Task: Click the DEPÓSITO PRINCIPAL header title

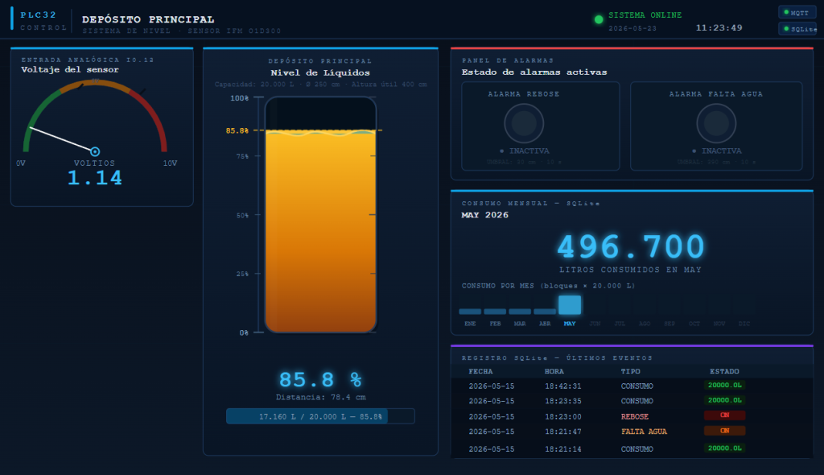Action: (x=148, y=19)
